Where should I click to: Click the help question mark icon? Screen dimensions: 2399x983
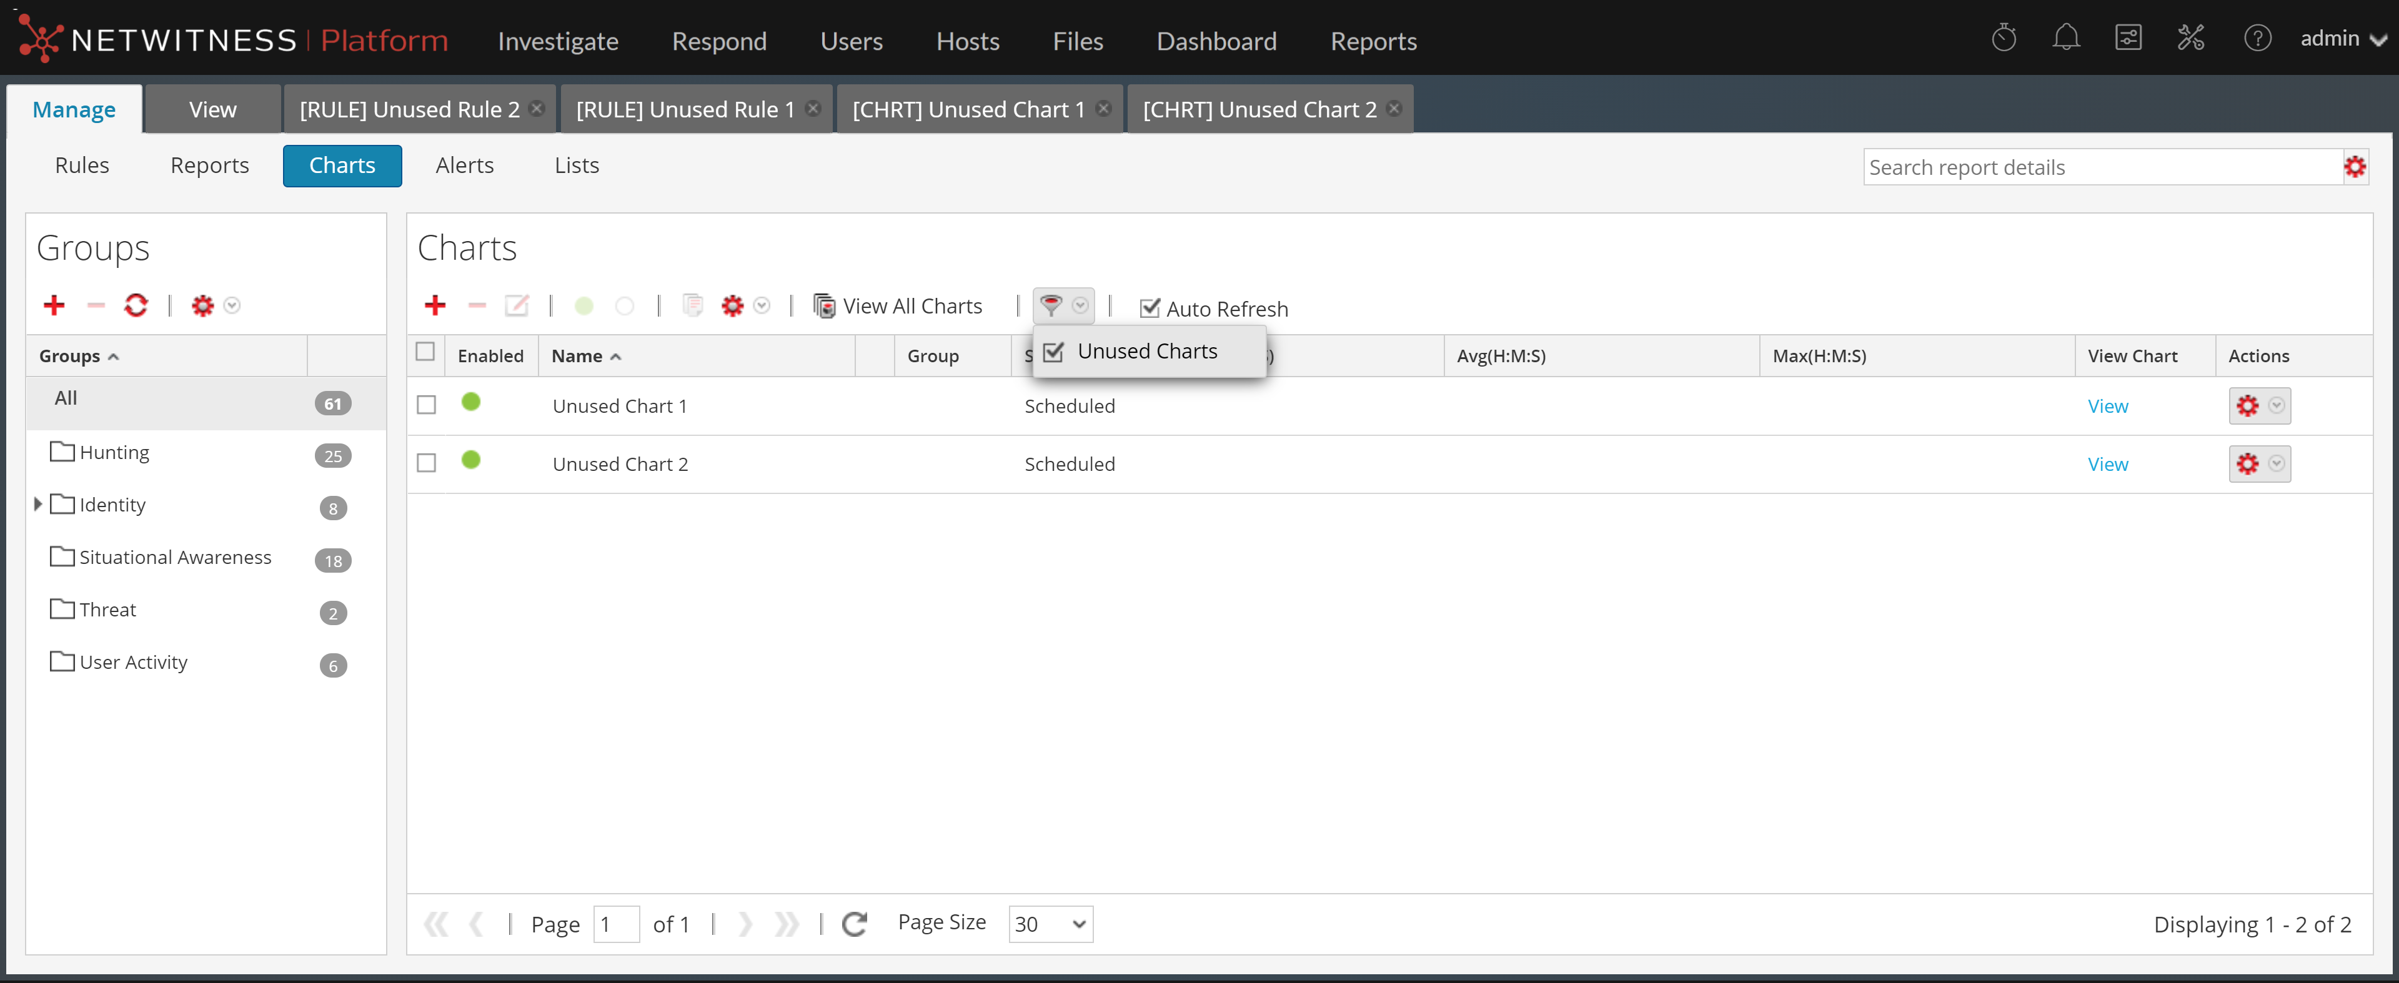pos(2257,38)
